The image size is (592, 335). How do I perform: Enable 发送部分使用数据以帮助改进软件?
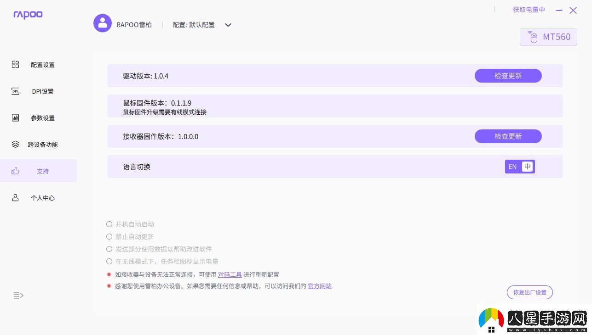pyautogui.click(x=109, y=249)
